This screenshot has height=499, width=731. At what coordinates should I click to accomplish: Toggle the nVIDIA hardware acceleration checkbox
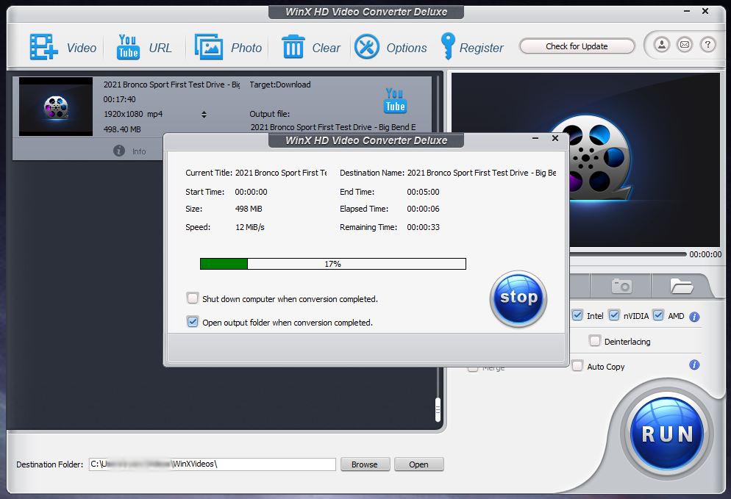click(x=614, y=316)
